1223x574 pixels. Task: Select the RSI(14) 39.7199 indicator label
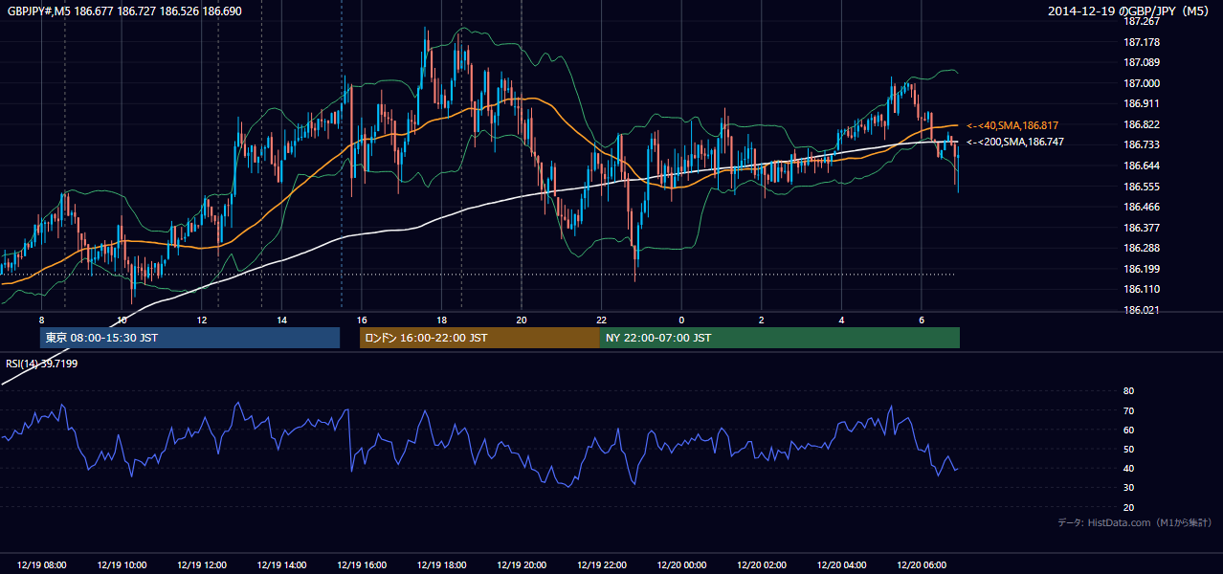click(x=41, y=364)
